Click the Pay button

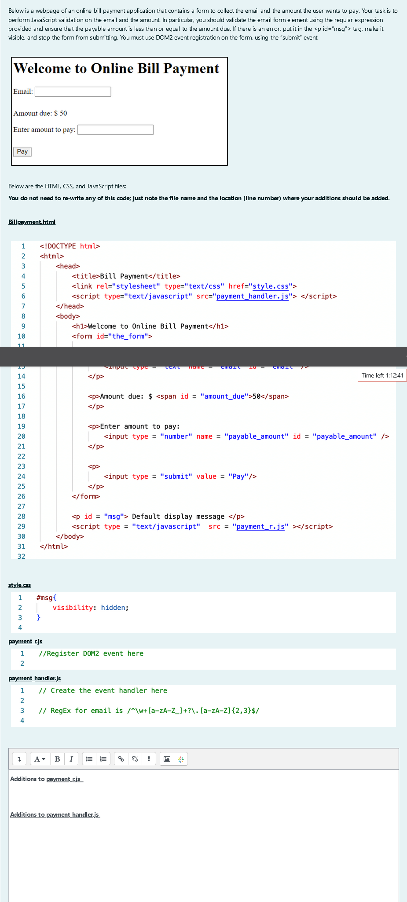22,152
